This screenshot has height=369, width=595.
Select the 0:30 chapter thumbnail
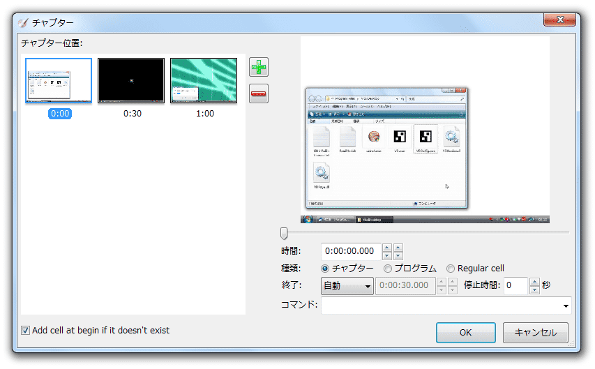click(x=131, y=81)
